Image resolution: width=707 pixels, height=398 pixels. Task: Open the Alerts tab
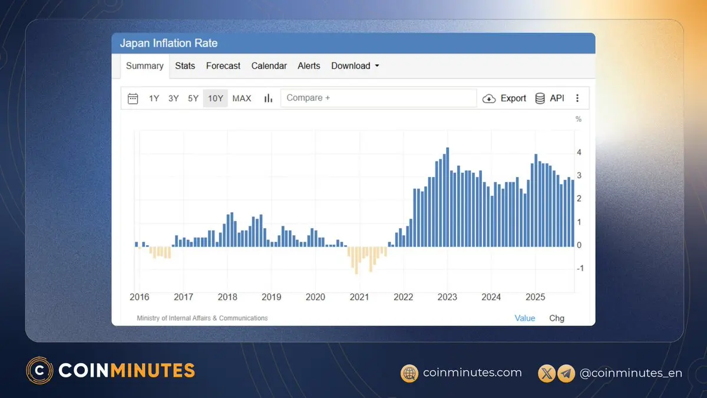point(309,66)
